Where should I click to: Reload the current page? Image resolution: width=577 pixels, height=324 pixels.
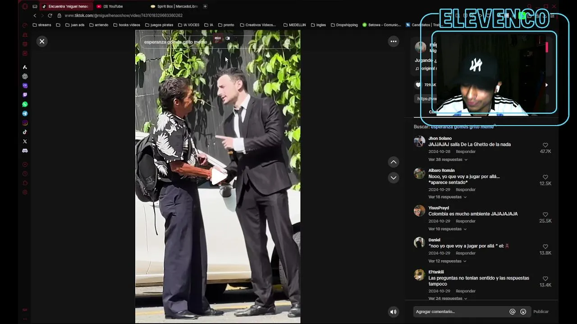click(x=50, y=15)
